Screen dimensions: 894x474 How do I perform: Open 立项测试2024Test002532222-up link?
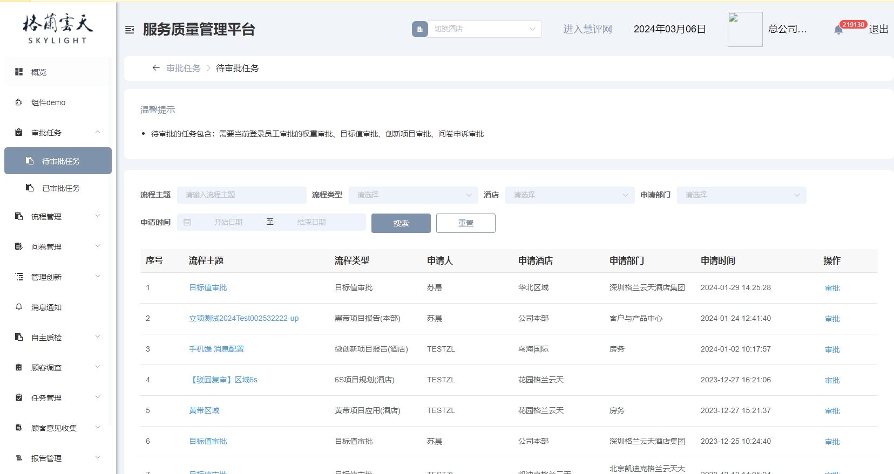tap(243, 318)
